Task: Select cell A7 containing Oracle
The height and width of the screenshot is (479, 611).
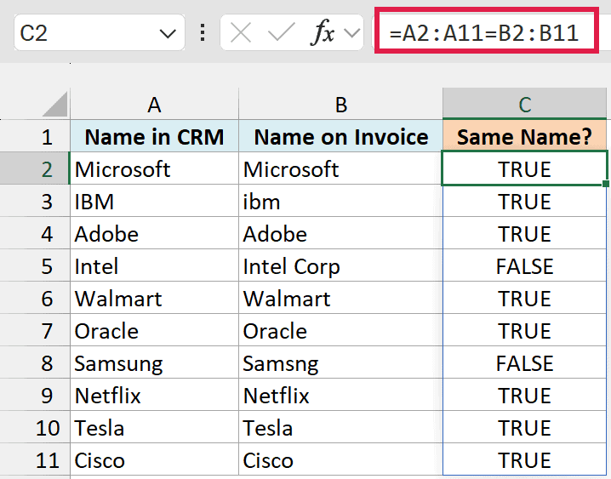Action: pyautogui.click(x=154, y=331)
